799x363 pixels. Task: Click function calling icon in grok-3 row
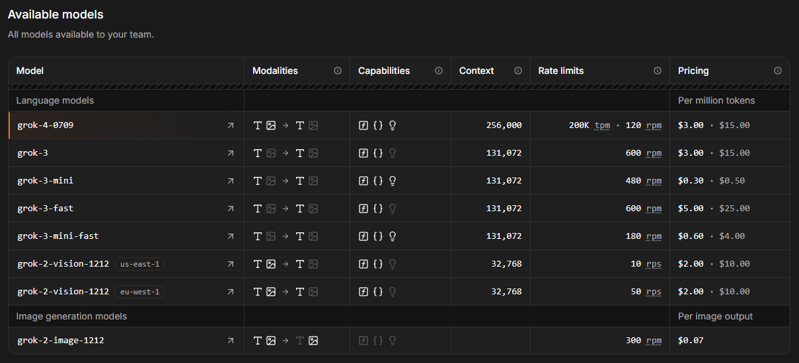363,153
